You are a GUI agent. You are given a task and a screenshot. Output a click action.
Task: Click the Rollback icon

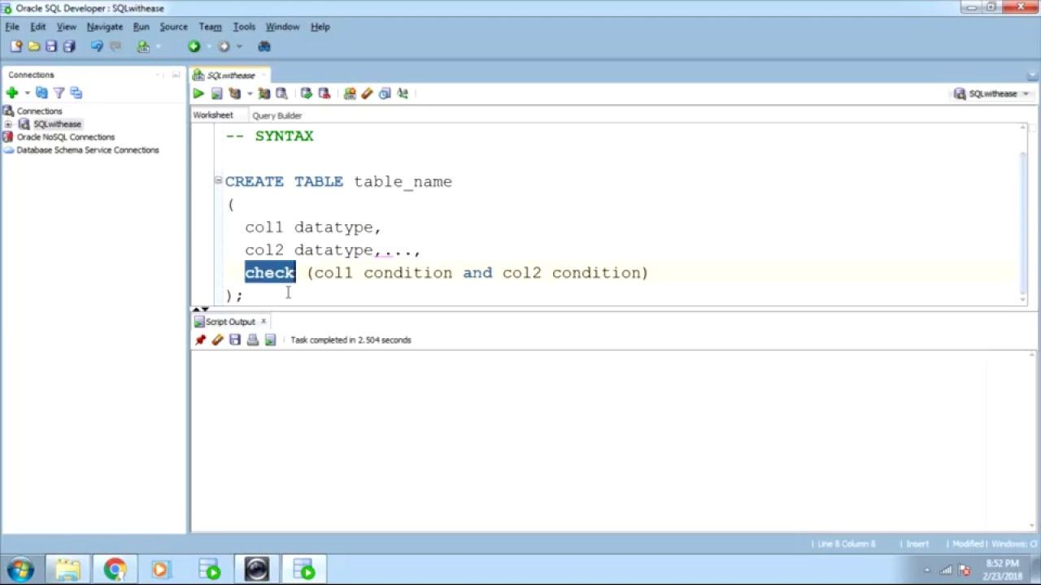[x=324, y=93]
